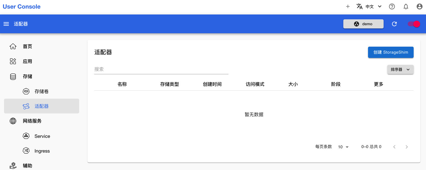Click the 存储卷 volume icon

pos(26,91)
